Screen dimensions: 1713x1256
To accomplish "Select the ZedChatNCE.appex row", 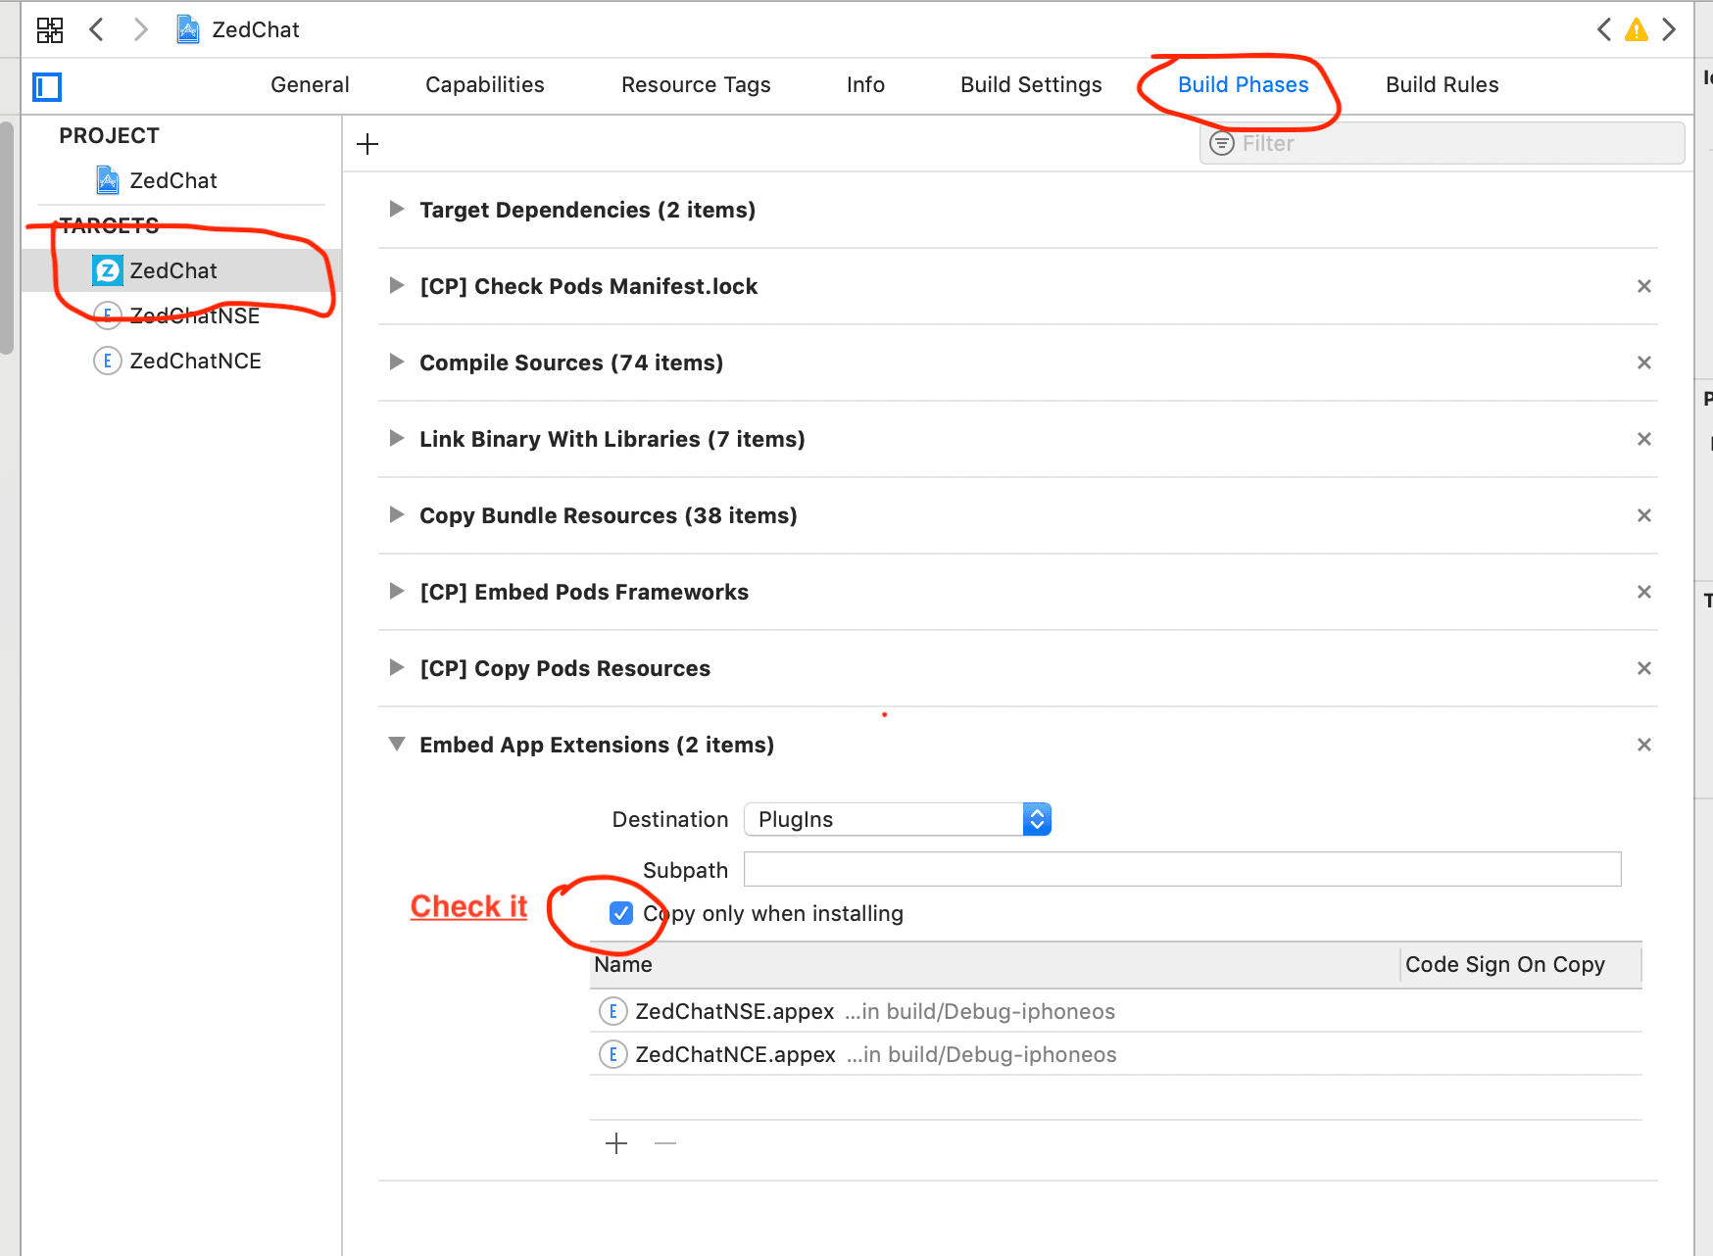I will point(1115,1054).
